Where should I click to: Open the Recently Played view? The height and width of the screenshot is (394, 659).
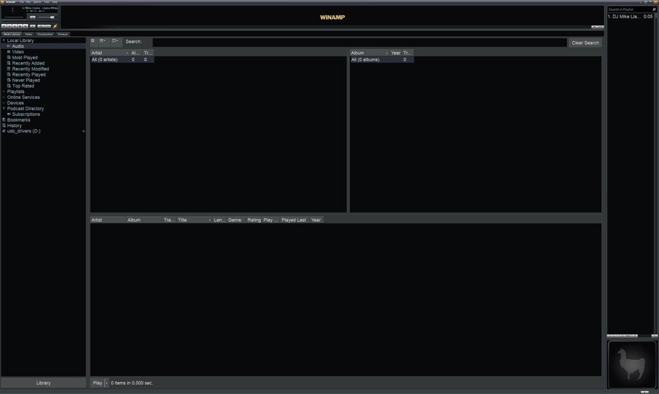pos(28,74)
